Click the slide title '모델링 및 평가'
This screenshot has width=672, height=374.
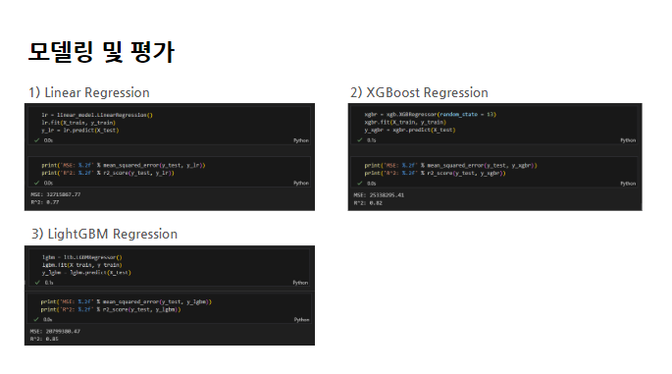click(101, 52)
